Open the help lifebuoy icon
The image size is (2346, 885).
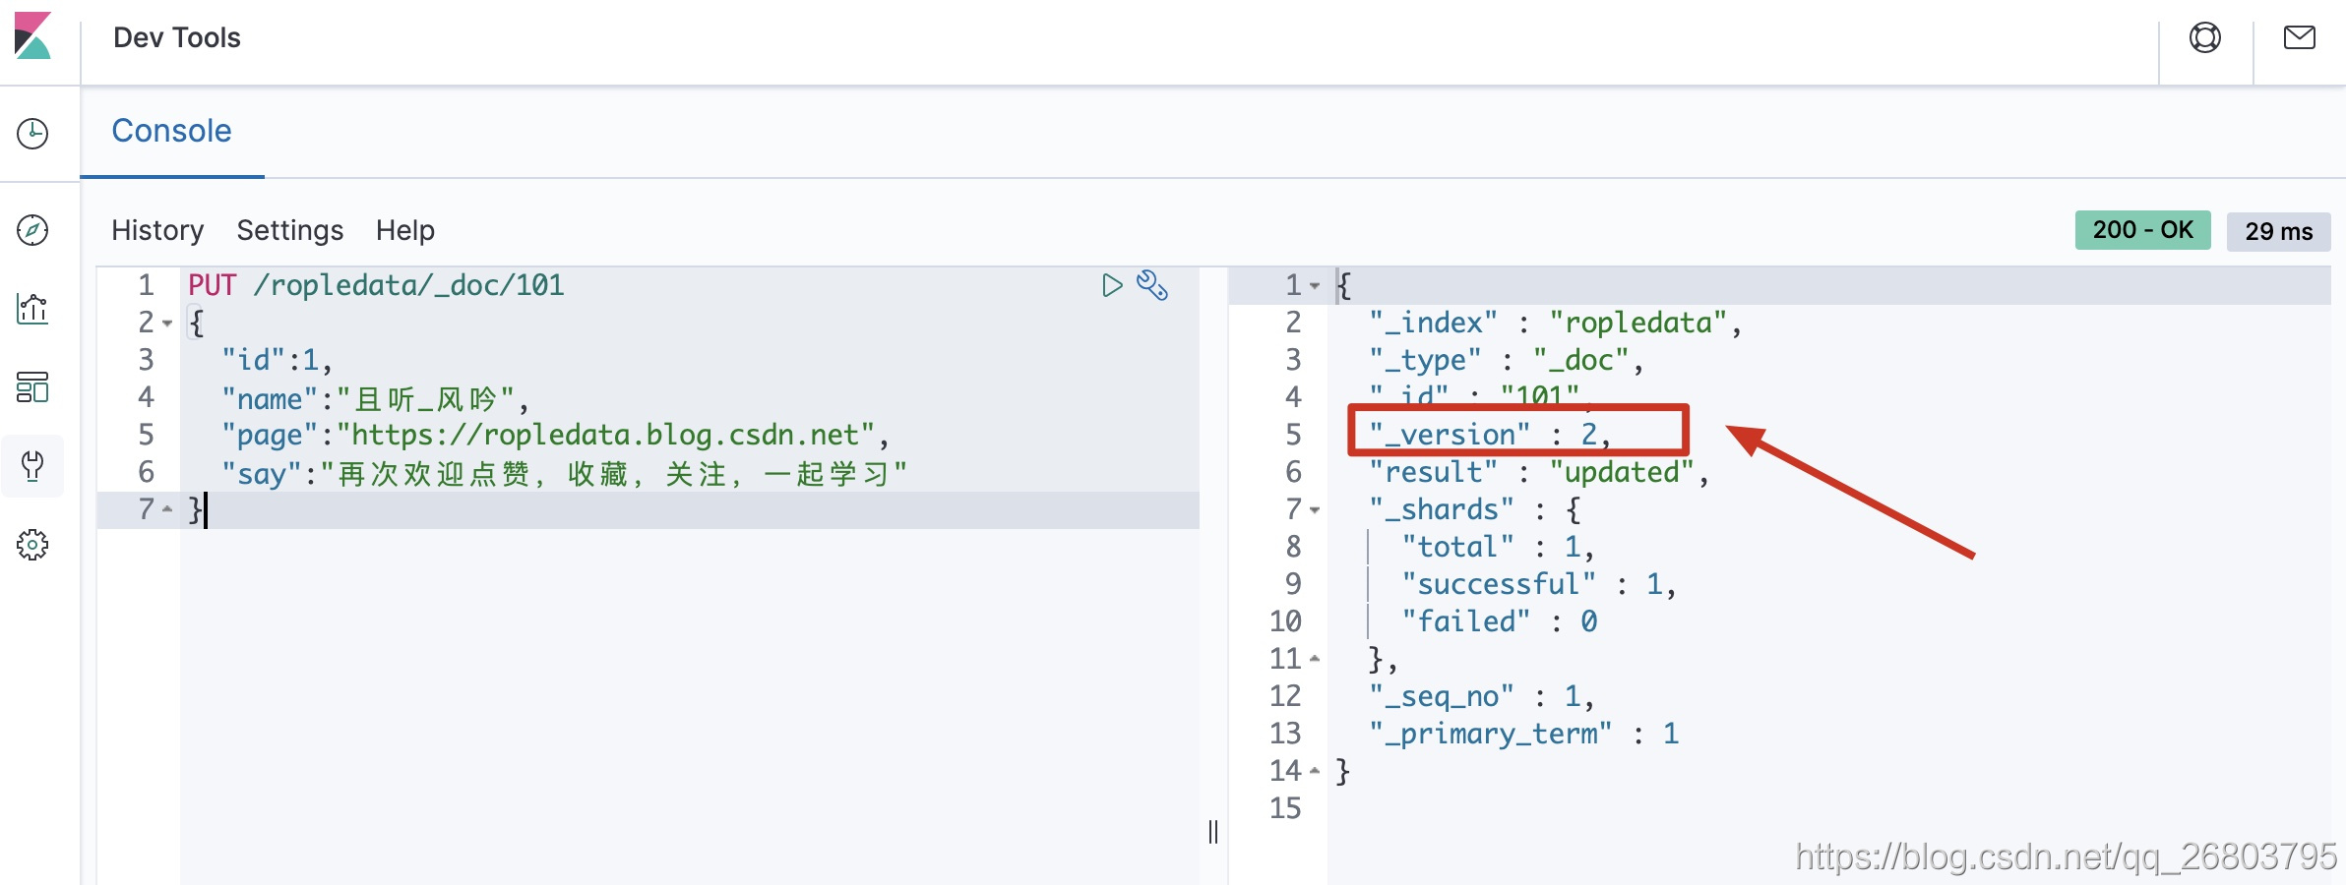[x=2204, y=37]
